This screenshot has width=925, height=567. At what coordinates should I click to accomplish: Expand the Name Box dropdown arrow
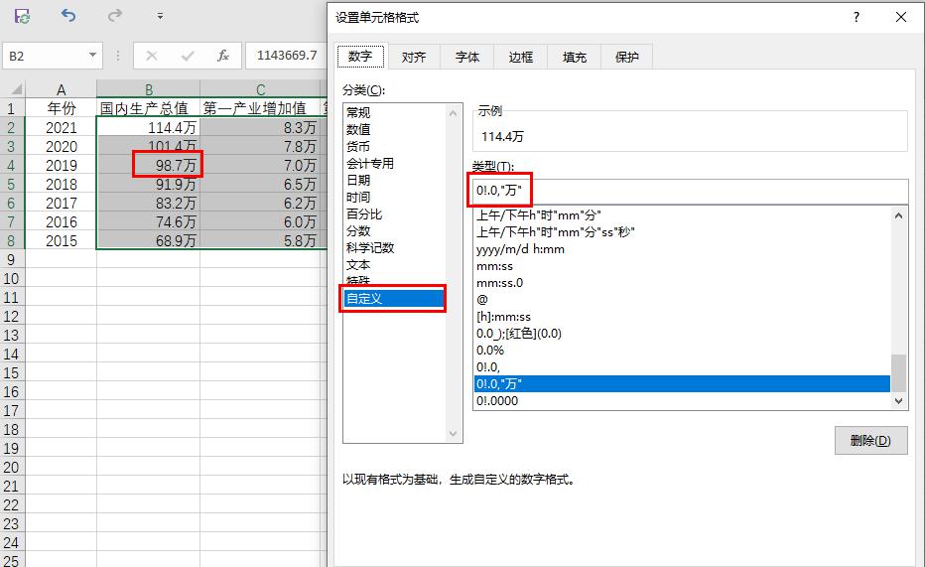click(x=92, y=56)
